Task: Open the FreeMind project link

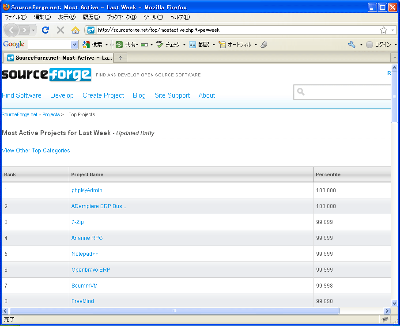Action: (x=83, y=301)
